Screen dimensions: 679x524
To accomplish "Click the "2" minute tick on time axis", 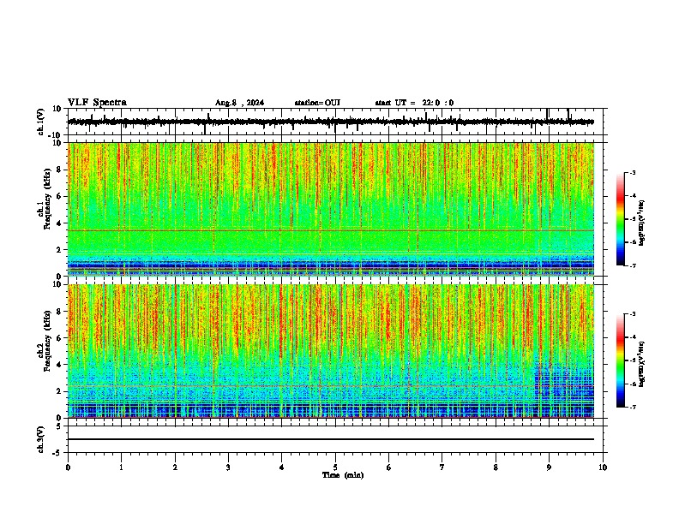I will pos(175,467).
